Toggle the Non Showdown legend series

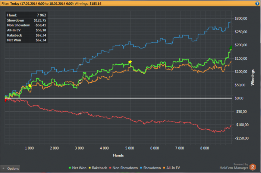(123, 168)
